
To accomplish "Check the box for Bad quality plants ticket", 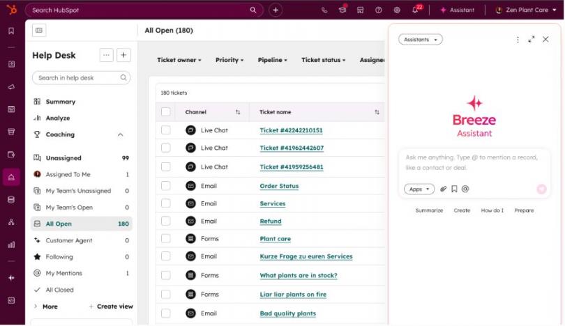I will click(166, 313).
